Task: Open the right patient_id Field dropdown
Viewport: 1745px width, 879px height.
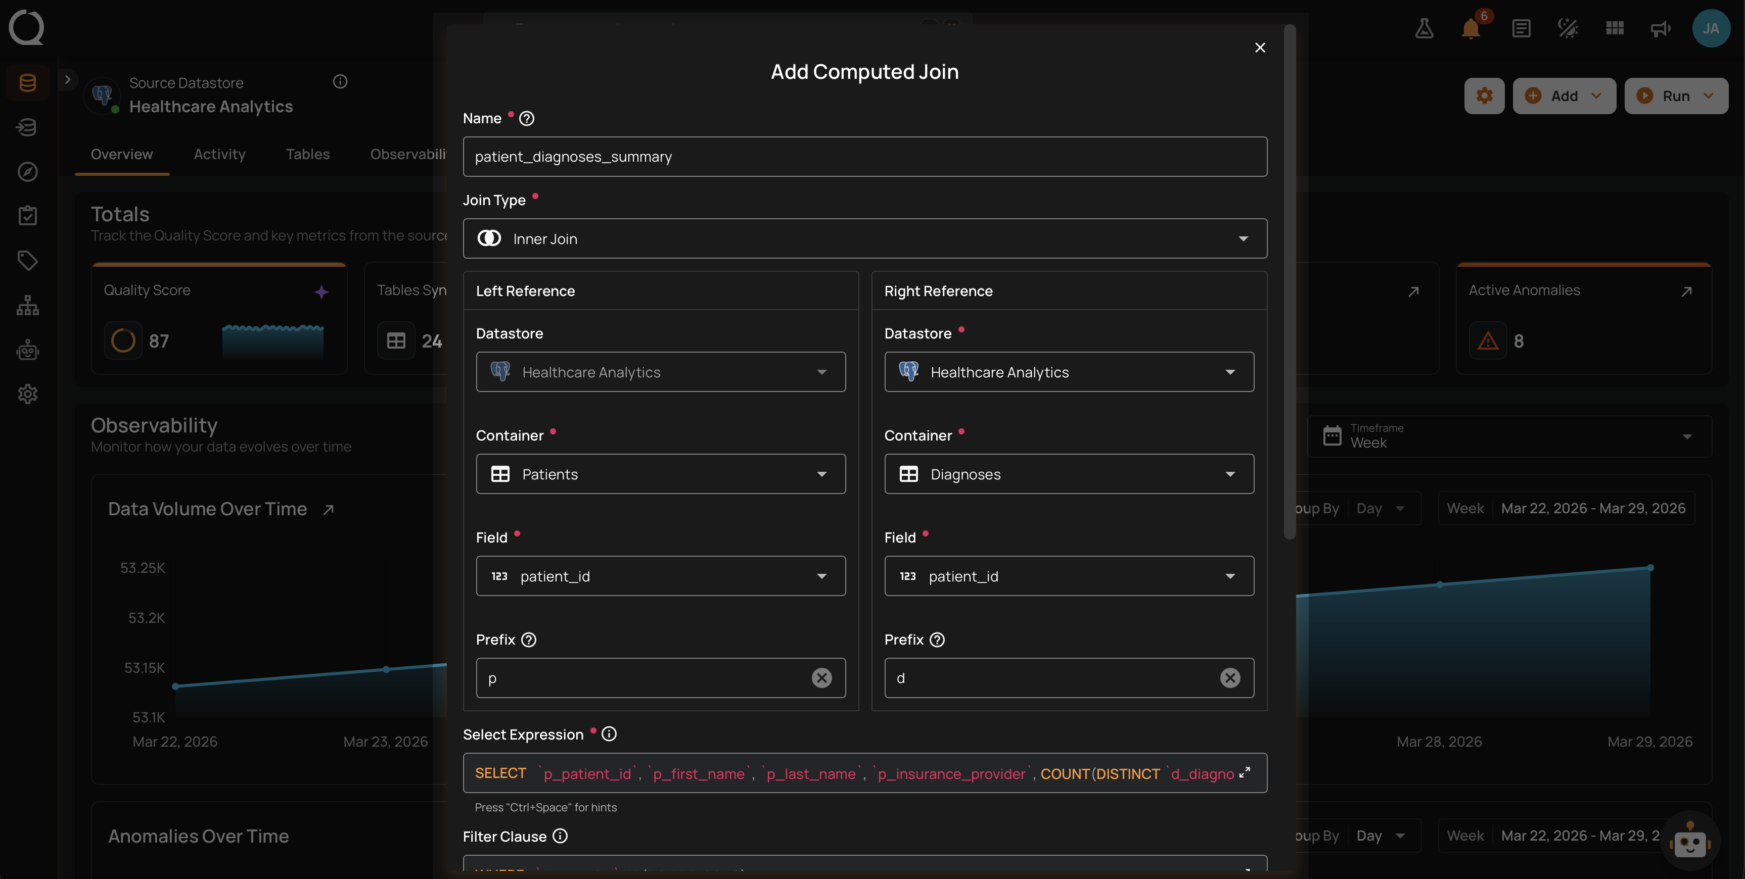Action: pyautogui.click(x=1069, y=576)
